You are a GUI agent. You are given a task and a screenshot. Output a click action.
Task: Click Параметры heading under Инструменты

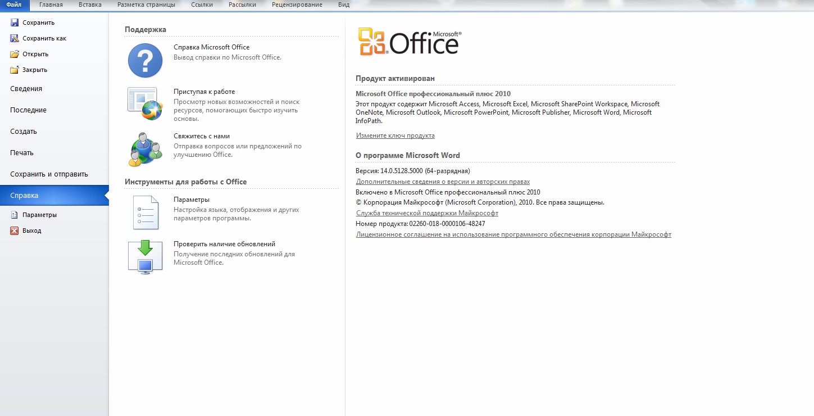pos(192,200)
